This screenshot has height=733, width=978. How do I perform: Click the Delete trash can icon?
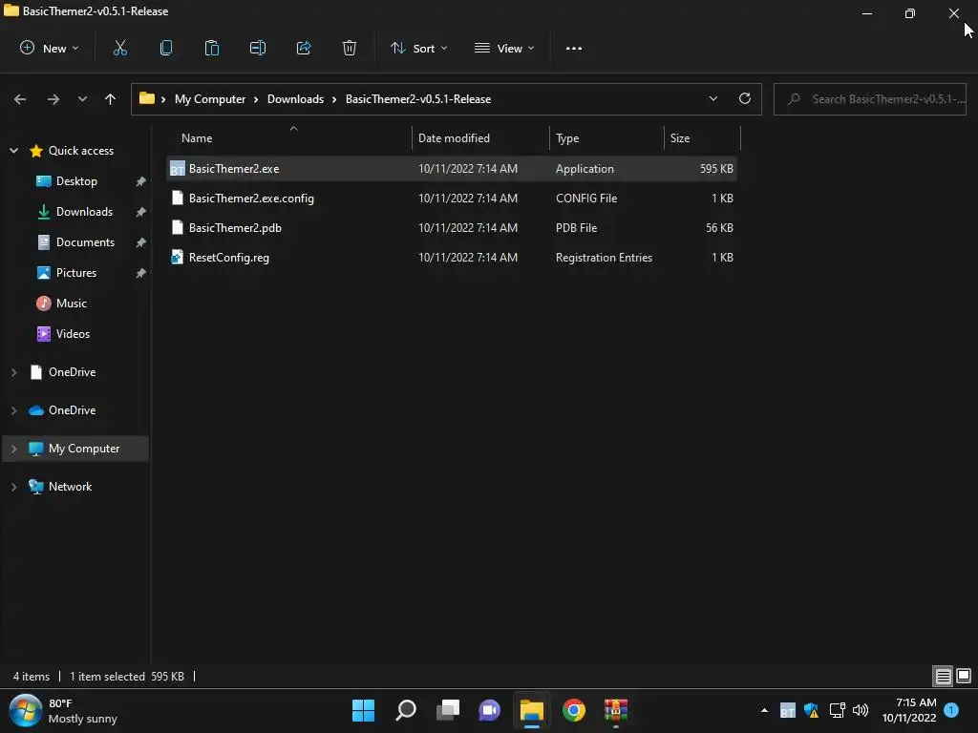click(x=350, y=48)
